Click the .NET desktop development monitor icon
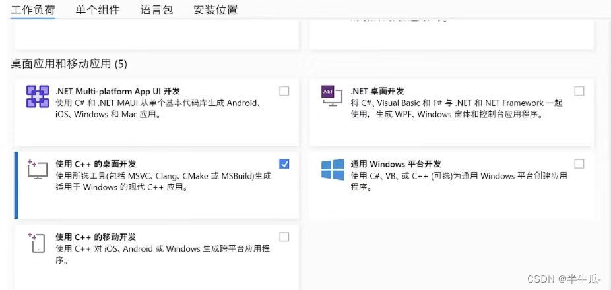The width and height of the screenshot is (611, 290). click(x=331, y=96)
